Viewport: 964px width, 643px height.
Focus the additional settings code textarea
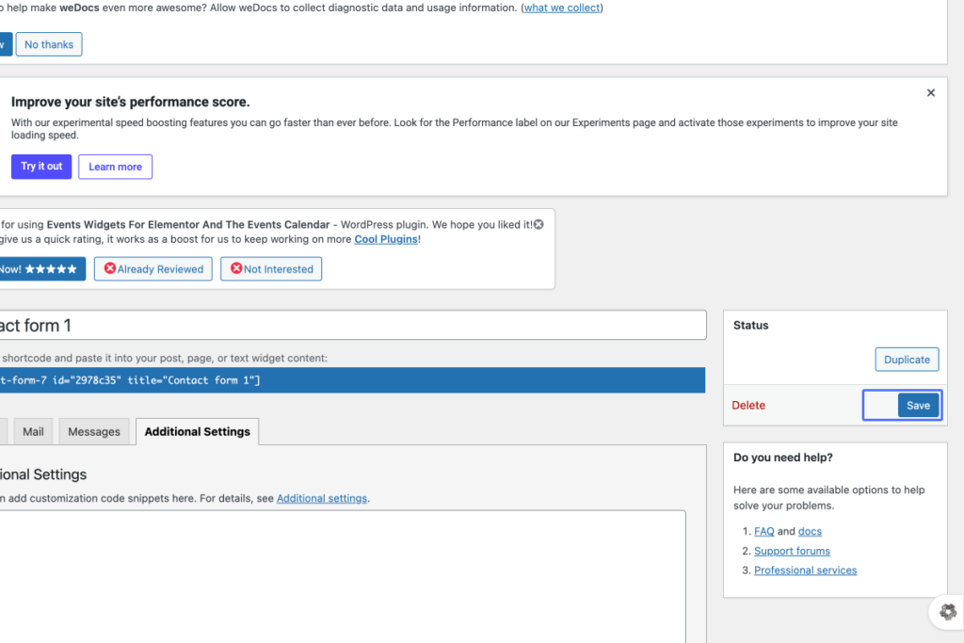(x=343, y=576)
